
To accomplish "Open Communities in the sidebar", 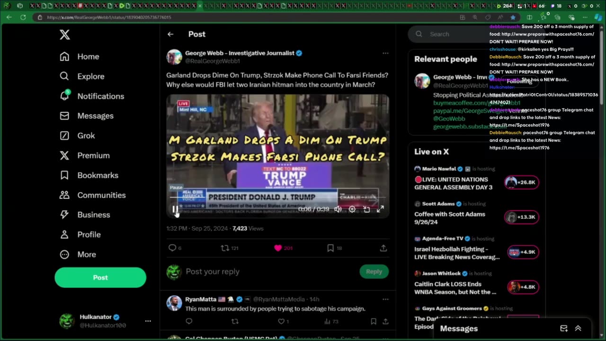I will (x=93, y=195).
